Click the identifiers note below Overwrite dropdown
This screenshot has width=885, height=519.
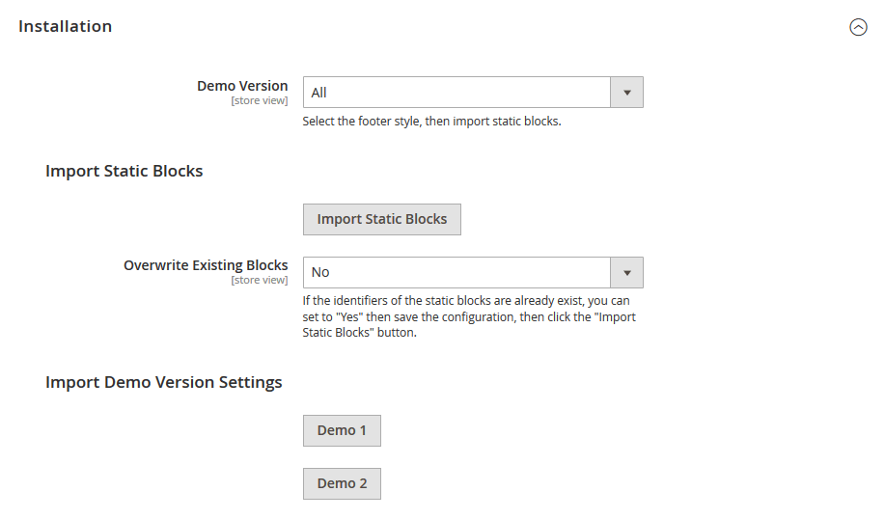[x=466, y=316]
